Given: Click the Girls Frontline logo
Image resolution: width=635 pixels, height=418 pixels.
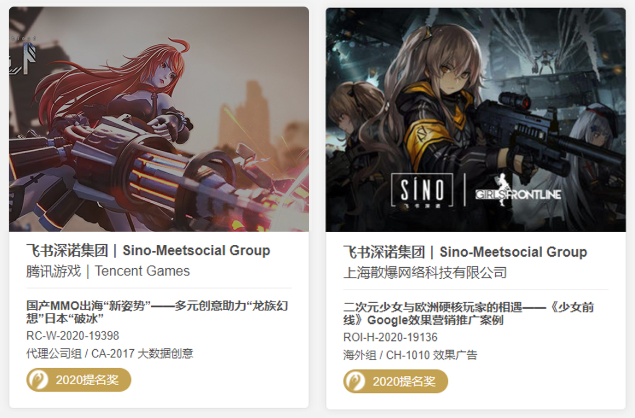Looking at the screenshot, I should pos(518,191).
